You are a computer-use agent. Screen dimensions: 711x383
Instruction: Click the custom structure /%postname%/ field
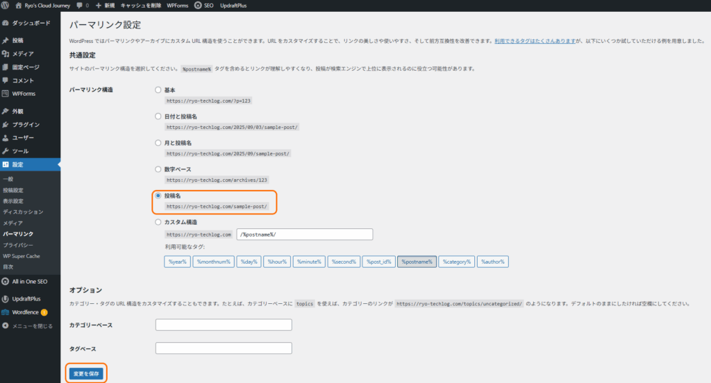point(305,235)
